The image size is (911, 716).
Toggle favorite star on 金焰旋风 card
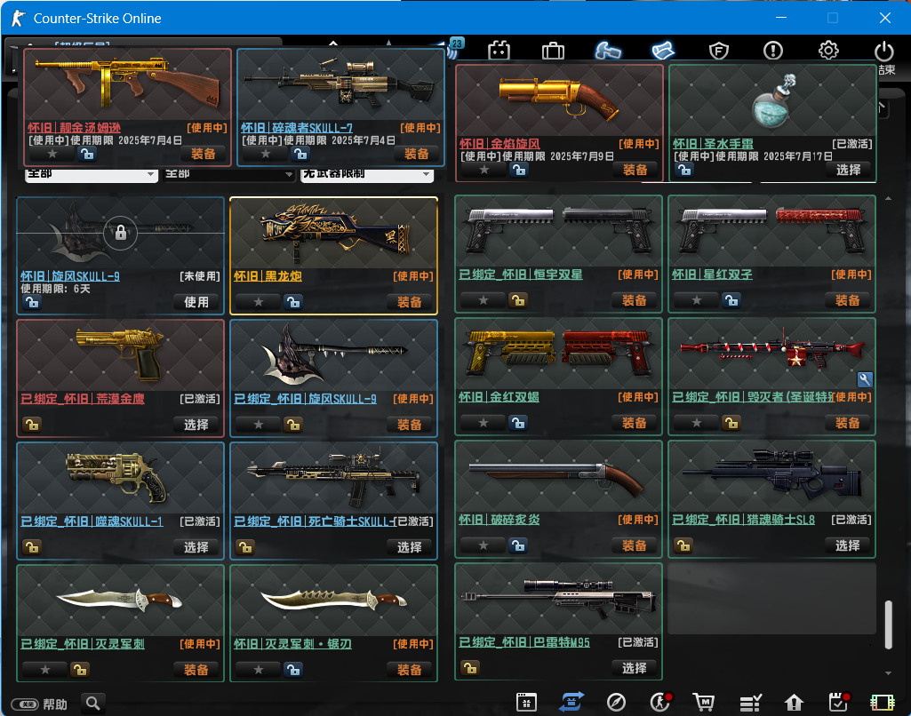pos(484,170)
